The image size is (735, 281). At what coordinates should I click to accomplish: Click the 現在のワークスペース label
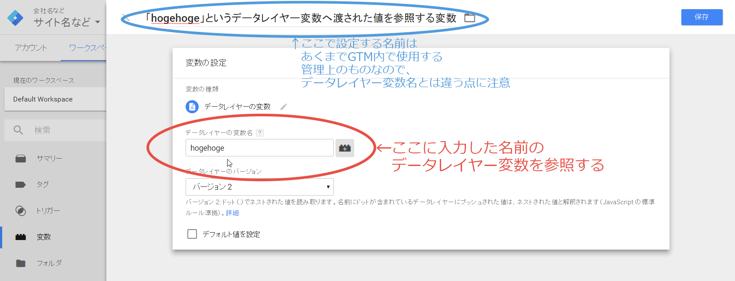pos(44,81)
